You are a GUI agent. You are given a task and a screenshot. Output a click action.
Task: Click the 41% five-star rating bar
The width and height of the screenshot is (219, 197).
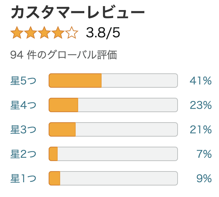tap(113, 81)
